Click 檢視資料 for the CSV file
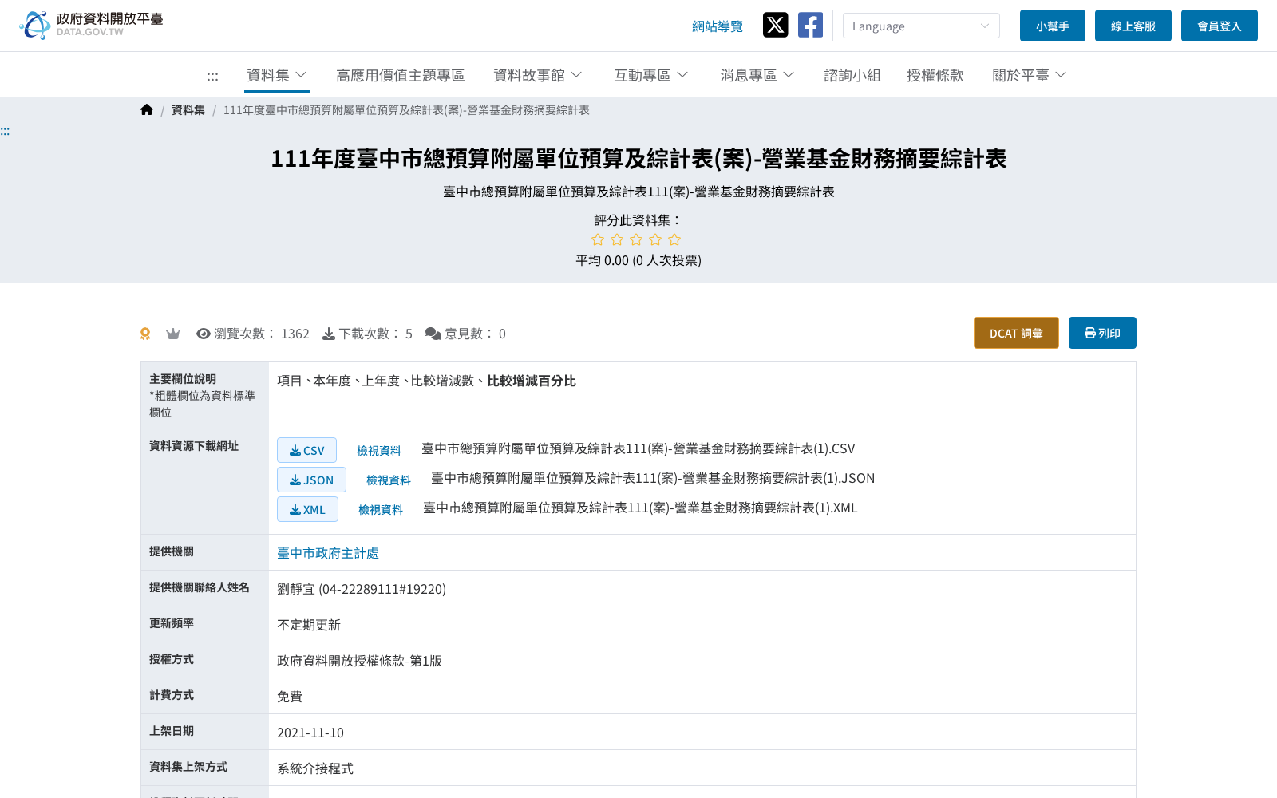1277x798 pixels. pyautogui.click(x=379, y=451)
